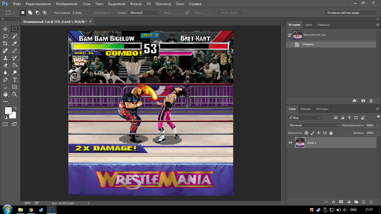
Task: Switch to the Цвет tab
Action: 309,25
